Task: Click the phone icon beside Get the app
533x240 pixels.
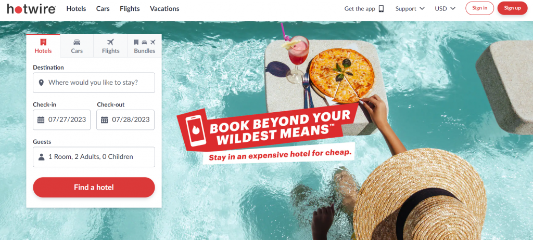Action: click(381, 8)
